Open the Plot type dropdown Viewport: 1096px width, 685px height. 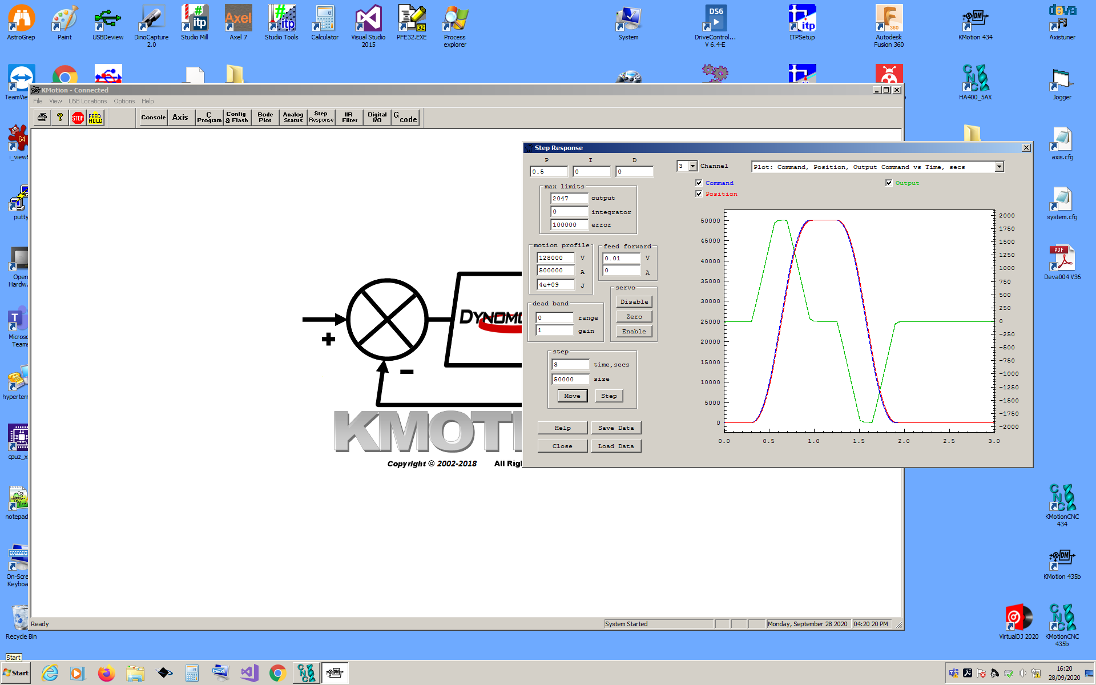[998, 167]
